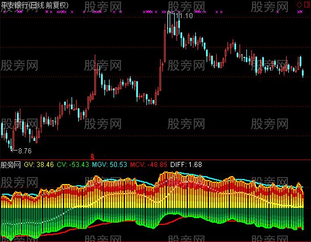Click the MCV: -48.85 indicator value
This screenshot has height=242, width=311.
[149, 165]
